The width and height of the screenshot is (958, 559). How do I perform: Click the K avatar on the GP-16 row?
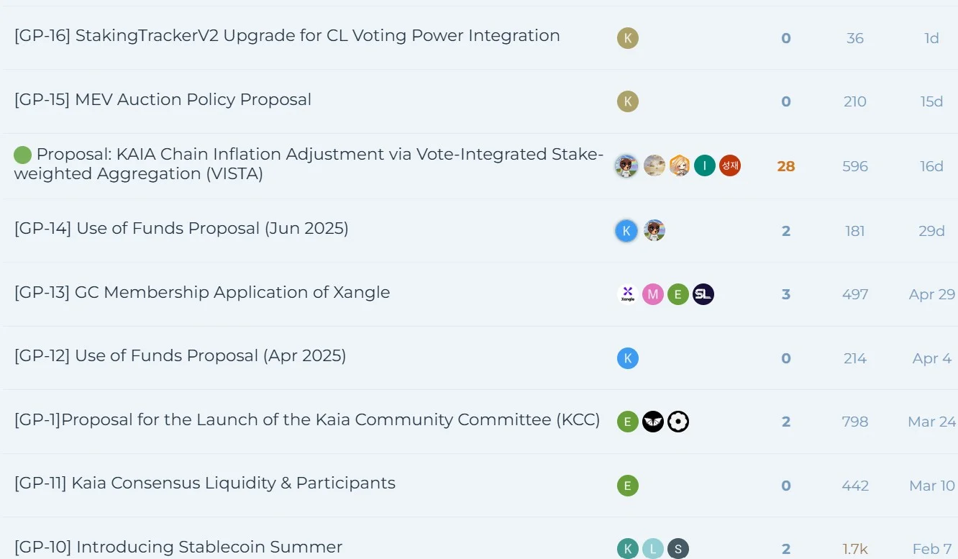click(x=628, y=38)
